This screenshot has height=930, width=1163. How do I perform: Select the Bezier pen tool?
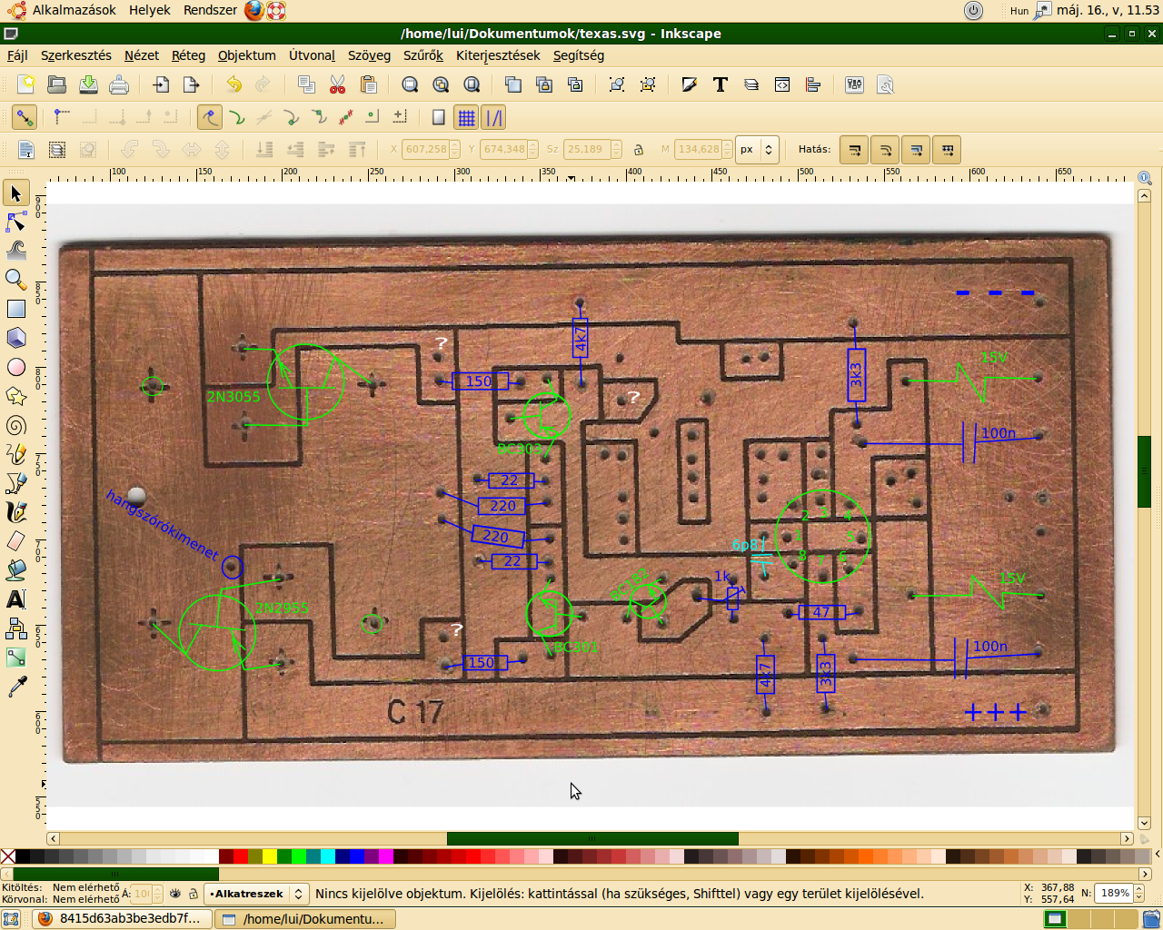tap(15, 483)
